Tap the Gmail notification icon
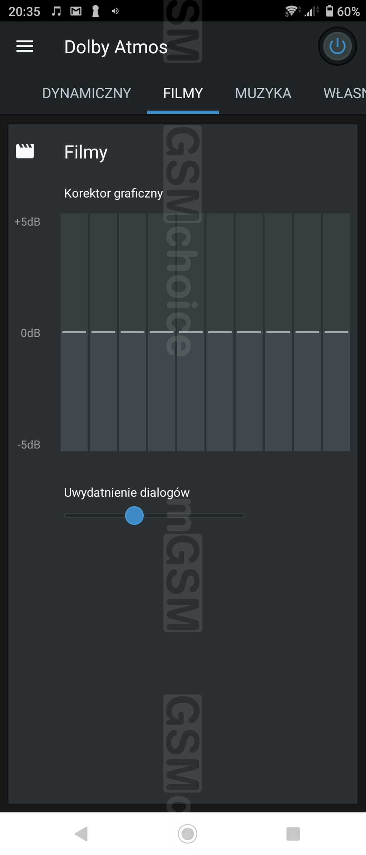Viewport: 366px width, 855px height. pos(76,11)
